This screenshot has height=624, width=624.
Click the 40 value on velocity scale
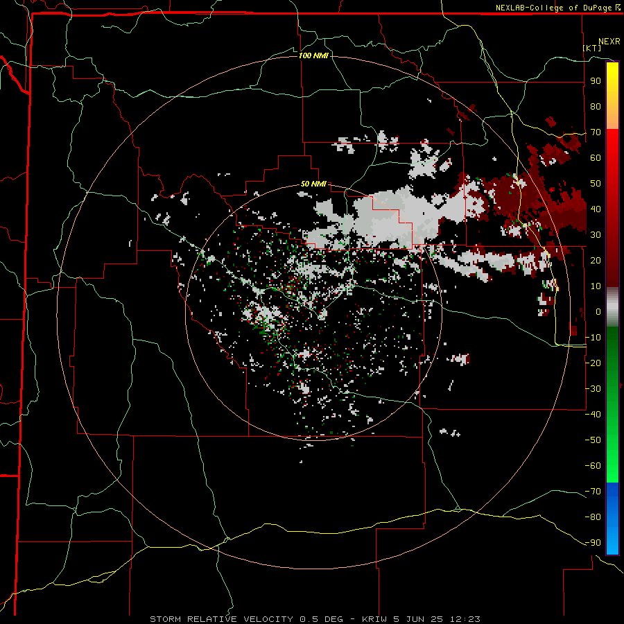pos(596,209)
